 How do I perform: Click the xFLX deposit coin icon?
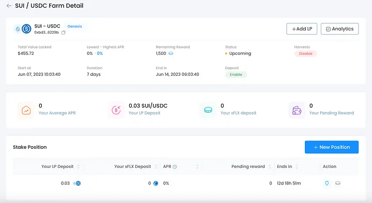pos(208,110)
